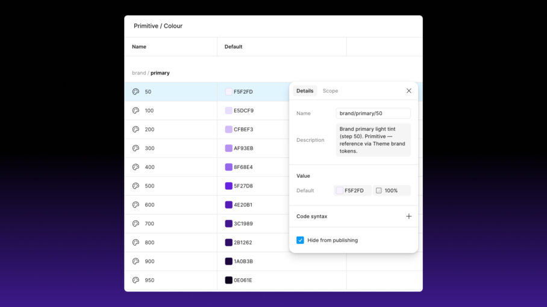
Task: Click the palette icon in row 100
Action: point(136,111)
